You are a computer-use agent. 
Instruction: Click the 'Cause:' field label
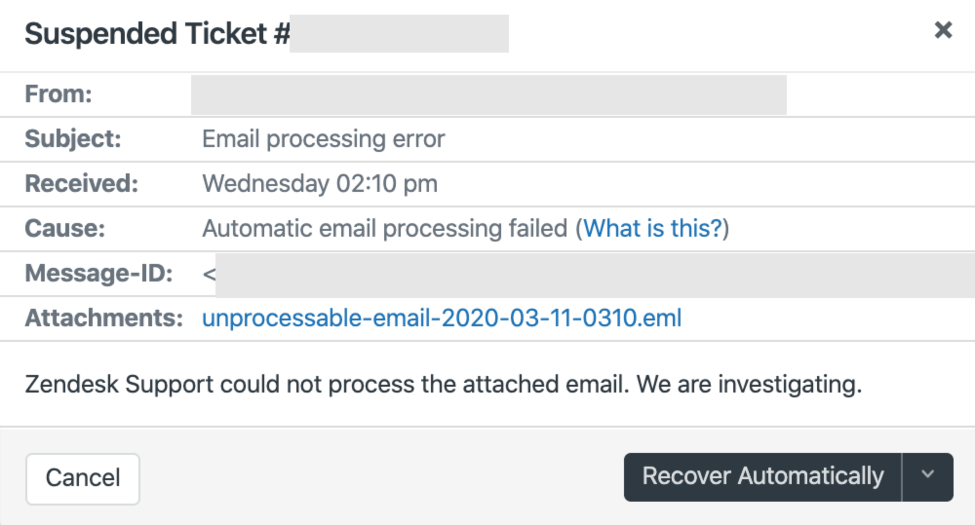click(x=65, y=228)
